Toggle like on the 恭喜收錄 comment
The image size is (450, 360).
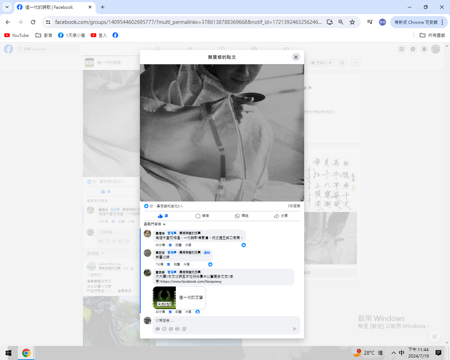point(168,264)
